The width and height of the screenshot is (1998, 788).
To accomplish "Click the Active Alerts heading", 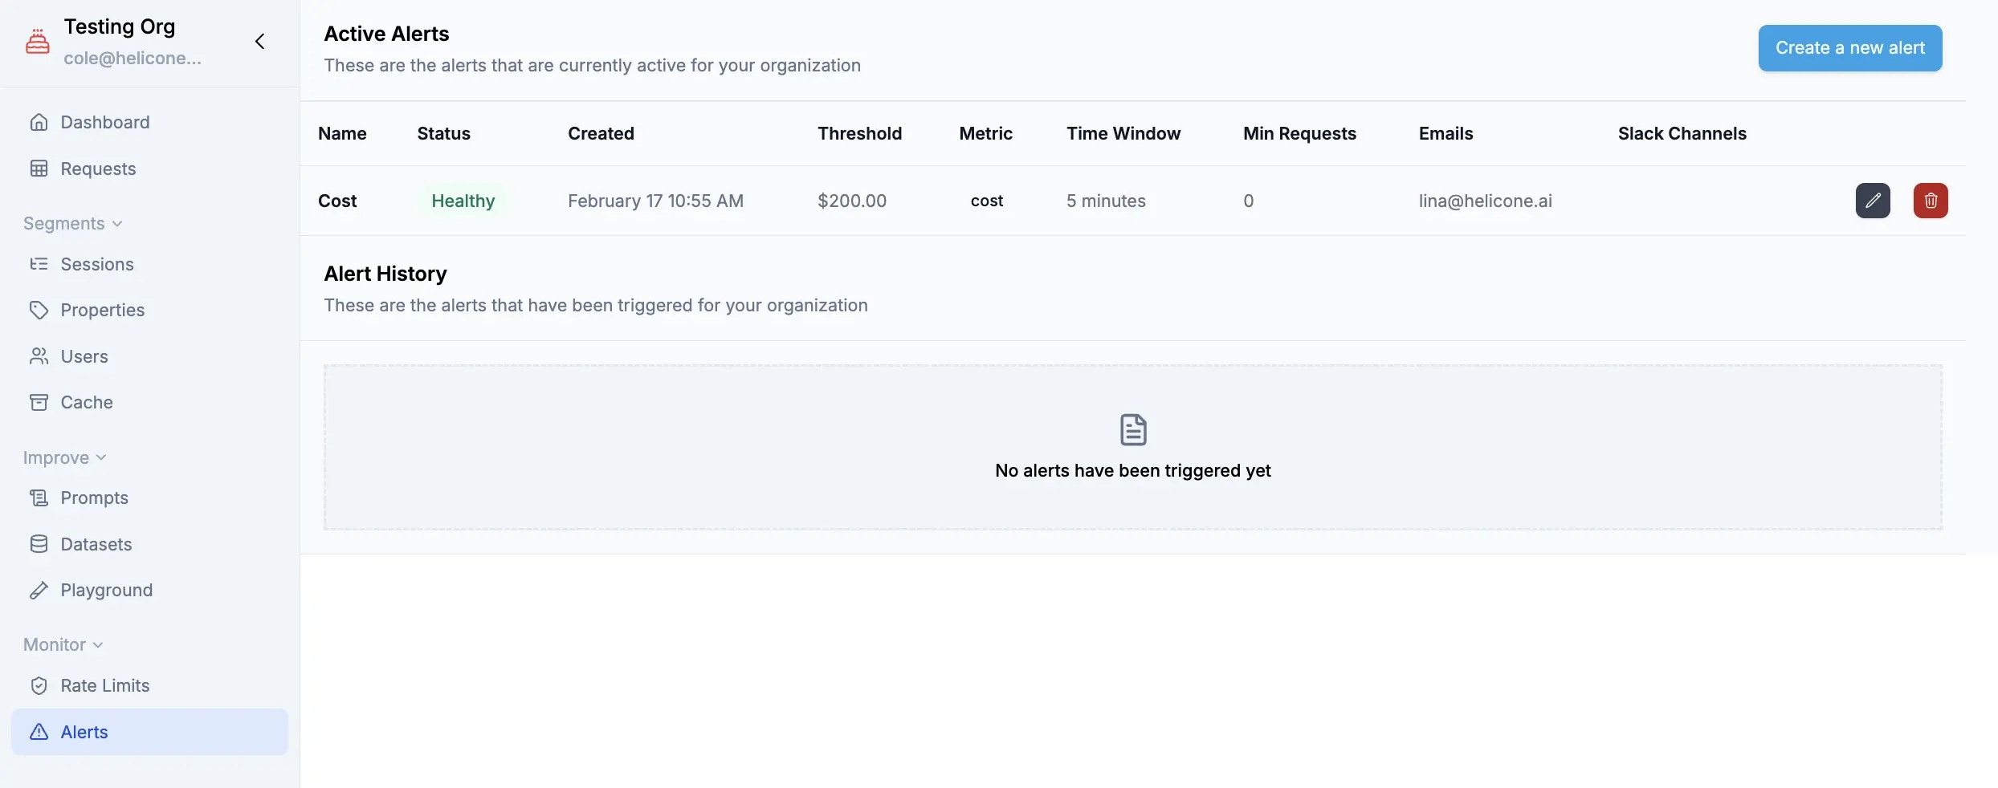I will pyautogui.click(x=386, y=34).
